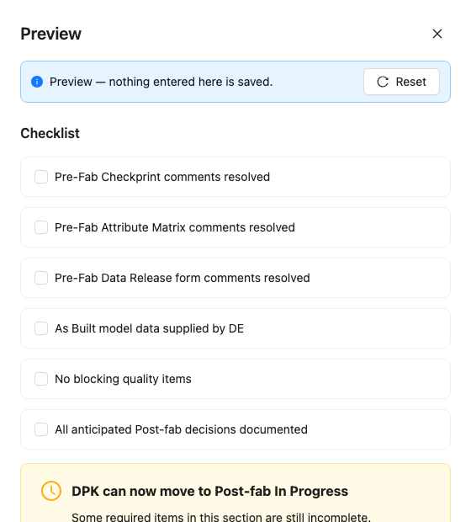Close the Preview panel with the X
471x522 pixels.
pos(437,34)
